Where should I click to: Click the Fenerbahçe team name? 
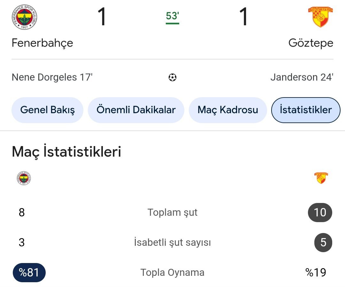pyautogui.click(x=42, y=43)
